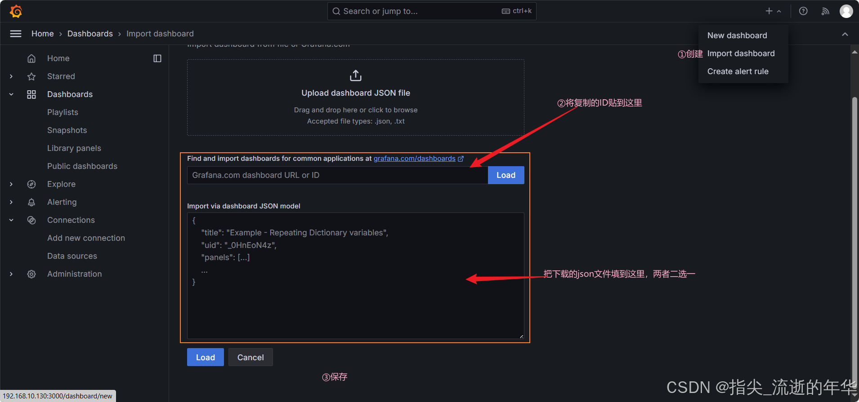The width and height of the screenshot is (859, 402).
Task: Open the grafana.com/dashboards link
Action: (414, 159)
